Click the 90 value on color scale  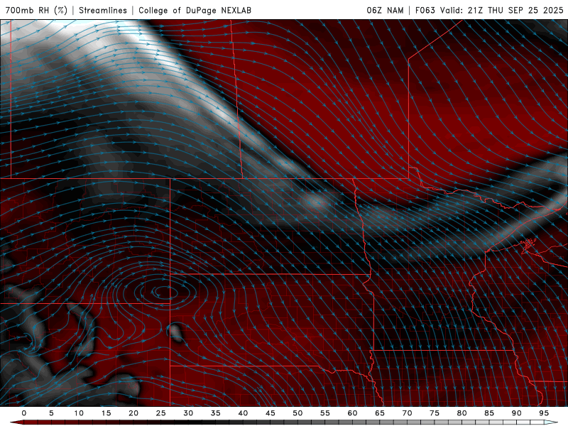(516, 413)
